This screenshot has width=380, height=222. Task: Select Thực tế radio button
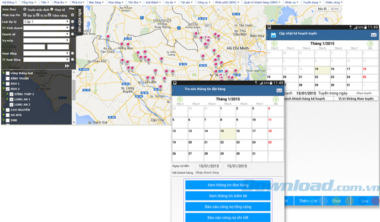point(52,9)
